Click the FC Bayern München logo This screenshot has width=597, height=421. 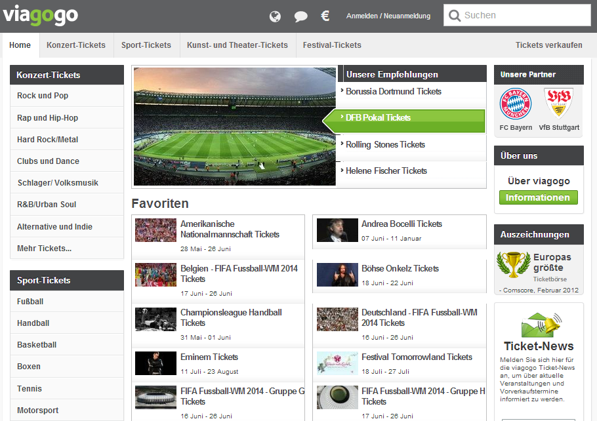(516, 104)
